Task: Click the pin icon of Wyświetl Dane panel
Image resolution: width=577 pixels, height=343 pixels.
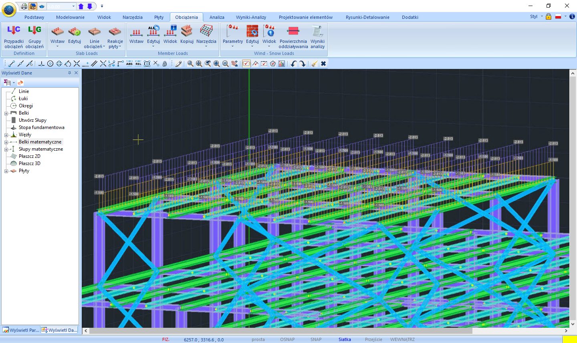Action: [69, 73]
